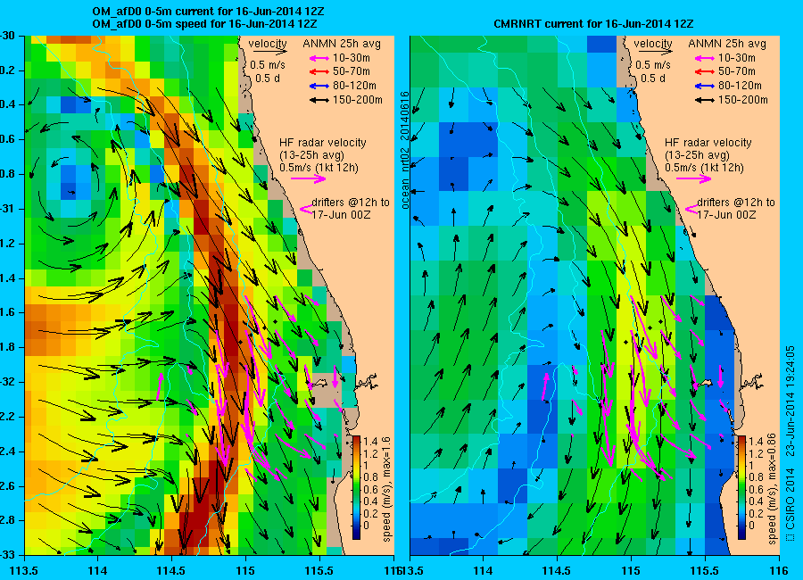Click latitude label '-31' on left axis
803x580 pixels.
point(7,209)
